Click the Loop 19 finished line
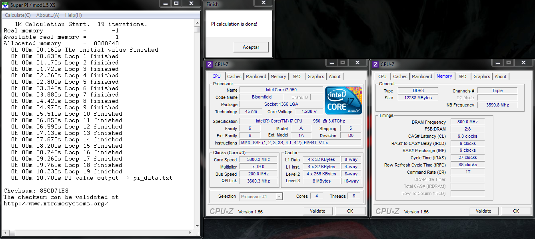Screen dimensions: 535x239 [67, 171]
